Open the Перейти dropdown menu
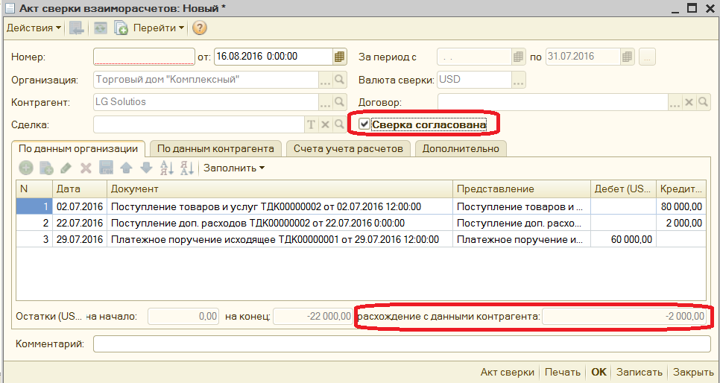This screenshot has height=383, width=720. [x=159, y=28]
